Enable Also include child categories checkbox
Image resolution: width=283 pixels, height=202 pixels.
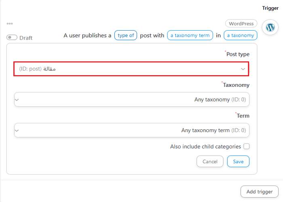click(x=246, y=147)
